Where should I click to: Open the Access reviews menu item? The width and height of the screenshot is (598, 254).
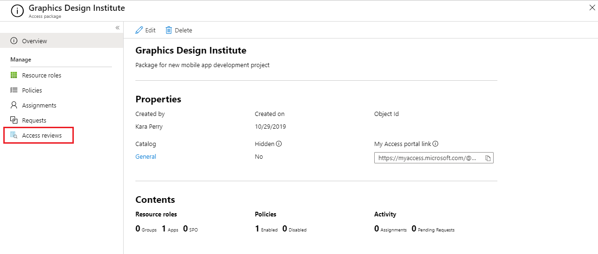point(41,136)
